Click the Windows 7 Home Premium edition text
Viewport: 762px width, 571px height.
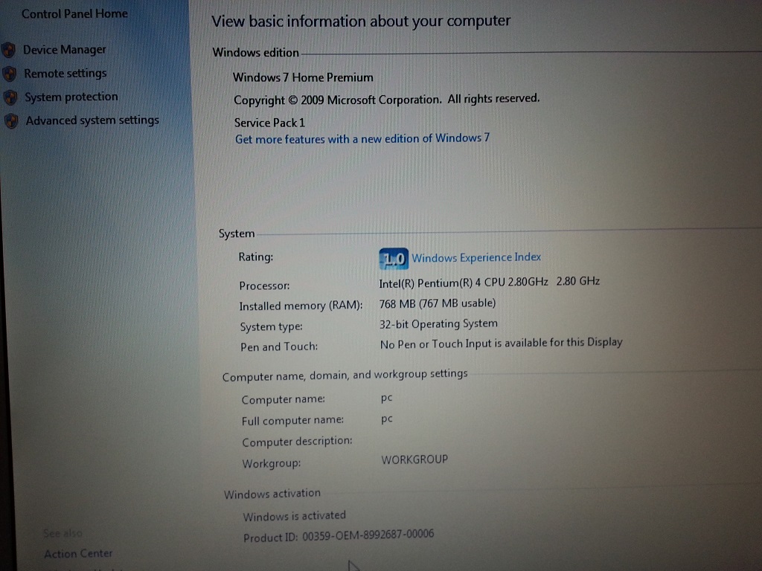(303, 77)
